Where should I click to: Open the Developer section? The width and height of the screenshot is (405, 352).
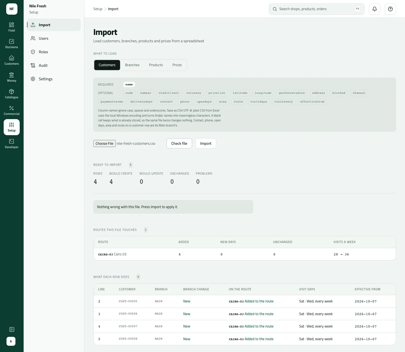[12, 144]
